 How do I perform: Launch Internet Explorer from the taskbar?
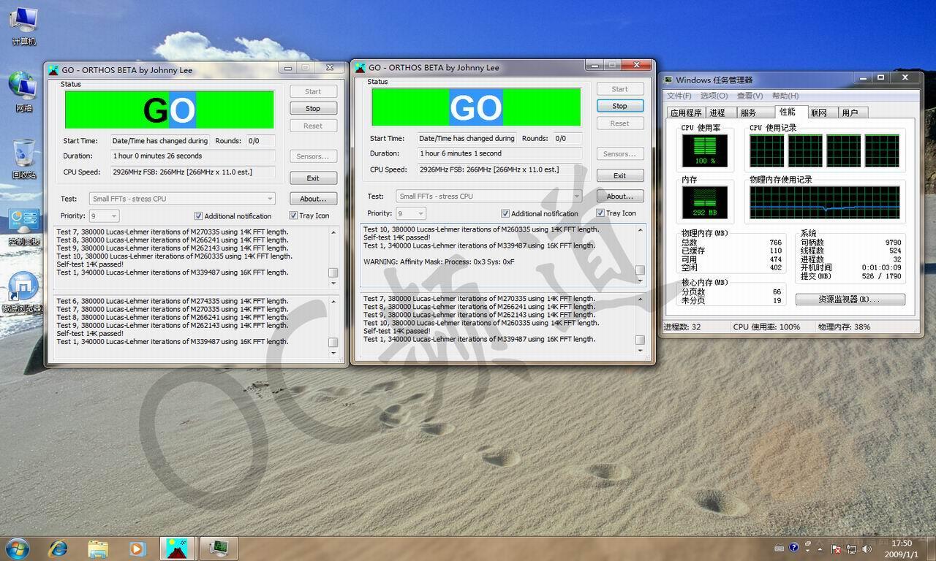58,548
